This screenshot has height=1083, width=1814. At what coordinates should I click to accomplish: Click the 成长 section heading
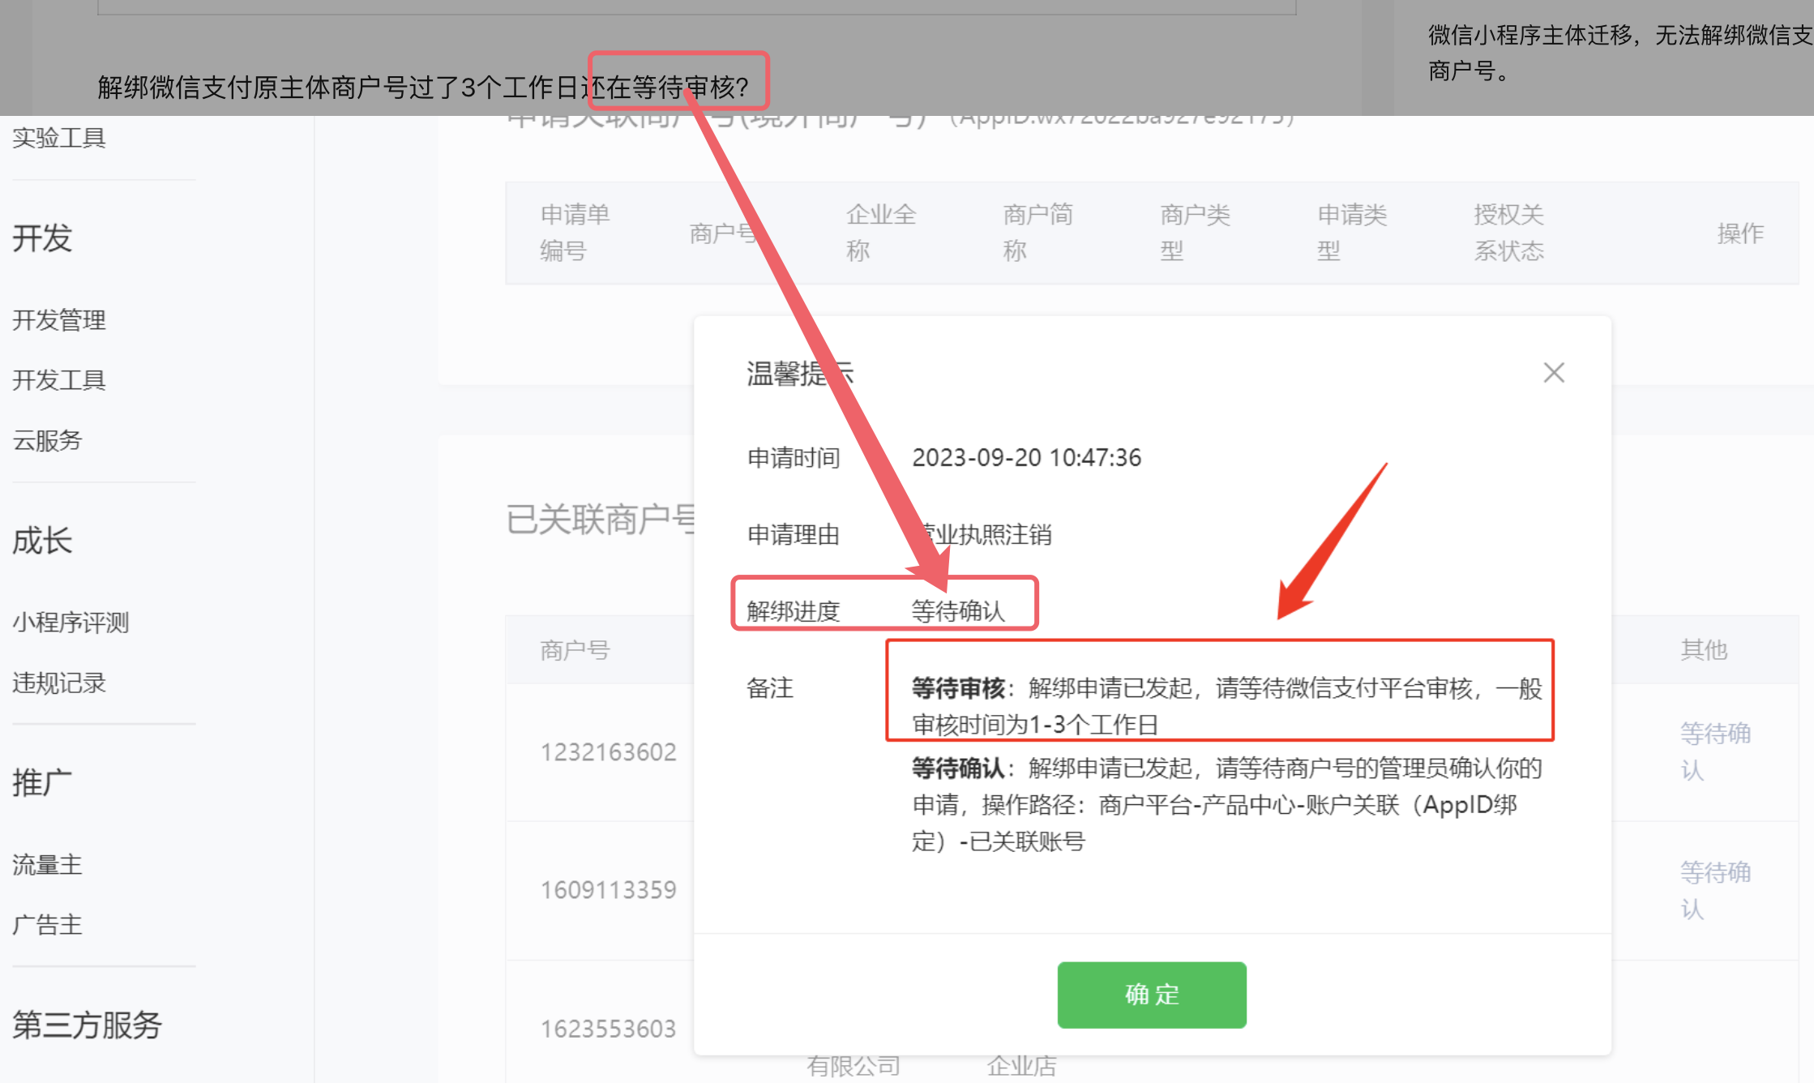pyautogui.click(x=42, y=541)
